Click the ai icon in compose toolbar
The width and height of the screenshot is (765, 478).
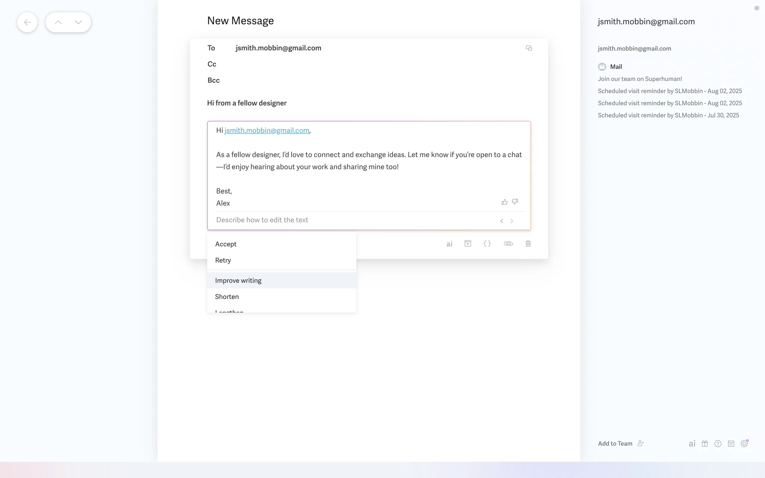coord(449,244)
